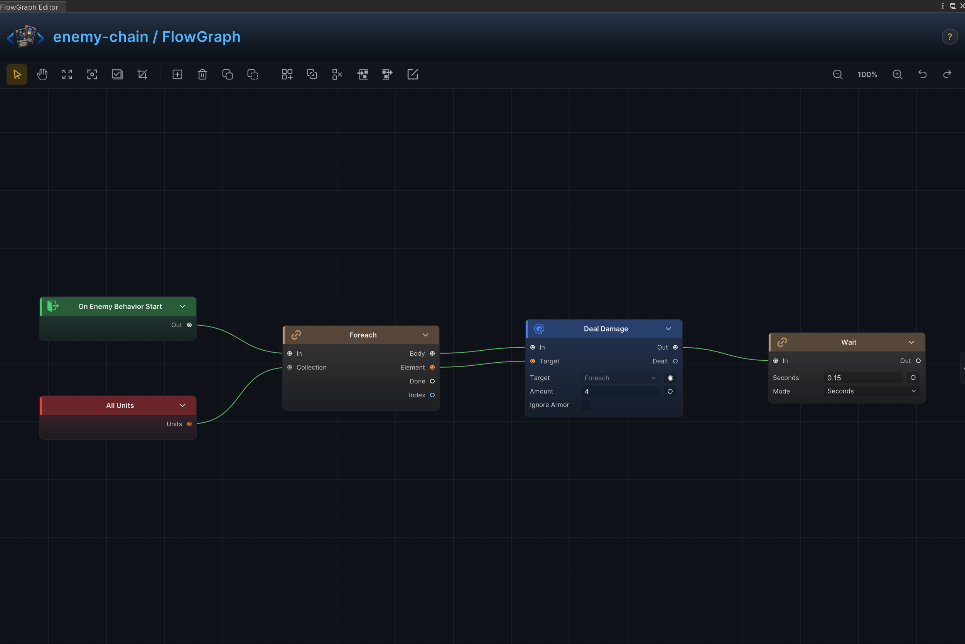Delete selection with the trash icon

click(x=202, y=74)
